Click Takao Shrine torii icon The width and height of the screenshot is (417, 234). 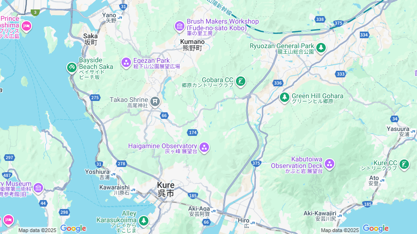pos(155,101)
